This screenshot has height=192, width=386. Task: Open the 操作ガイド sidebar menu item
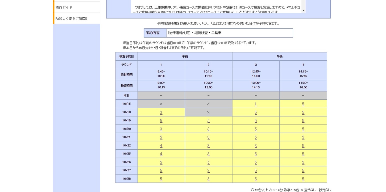tap(76, 7)
